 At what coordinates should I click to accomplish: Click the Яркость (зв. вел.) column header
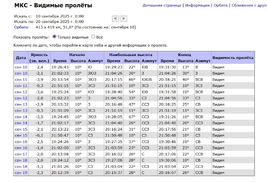coord(39,58)
